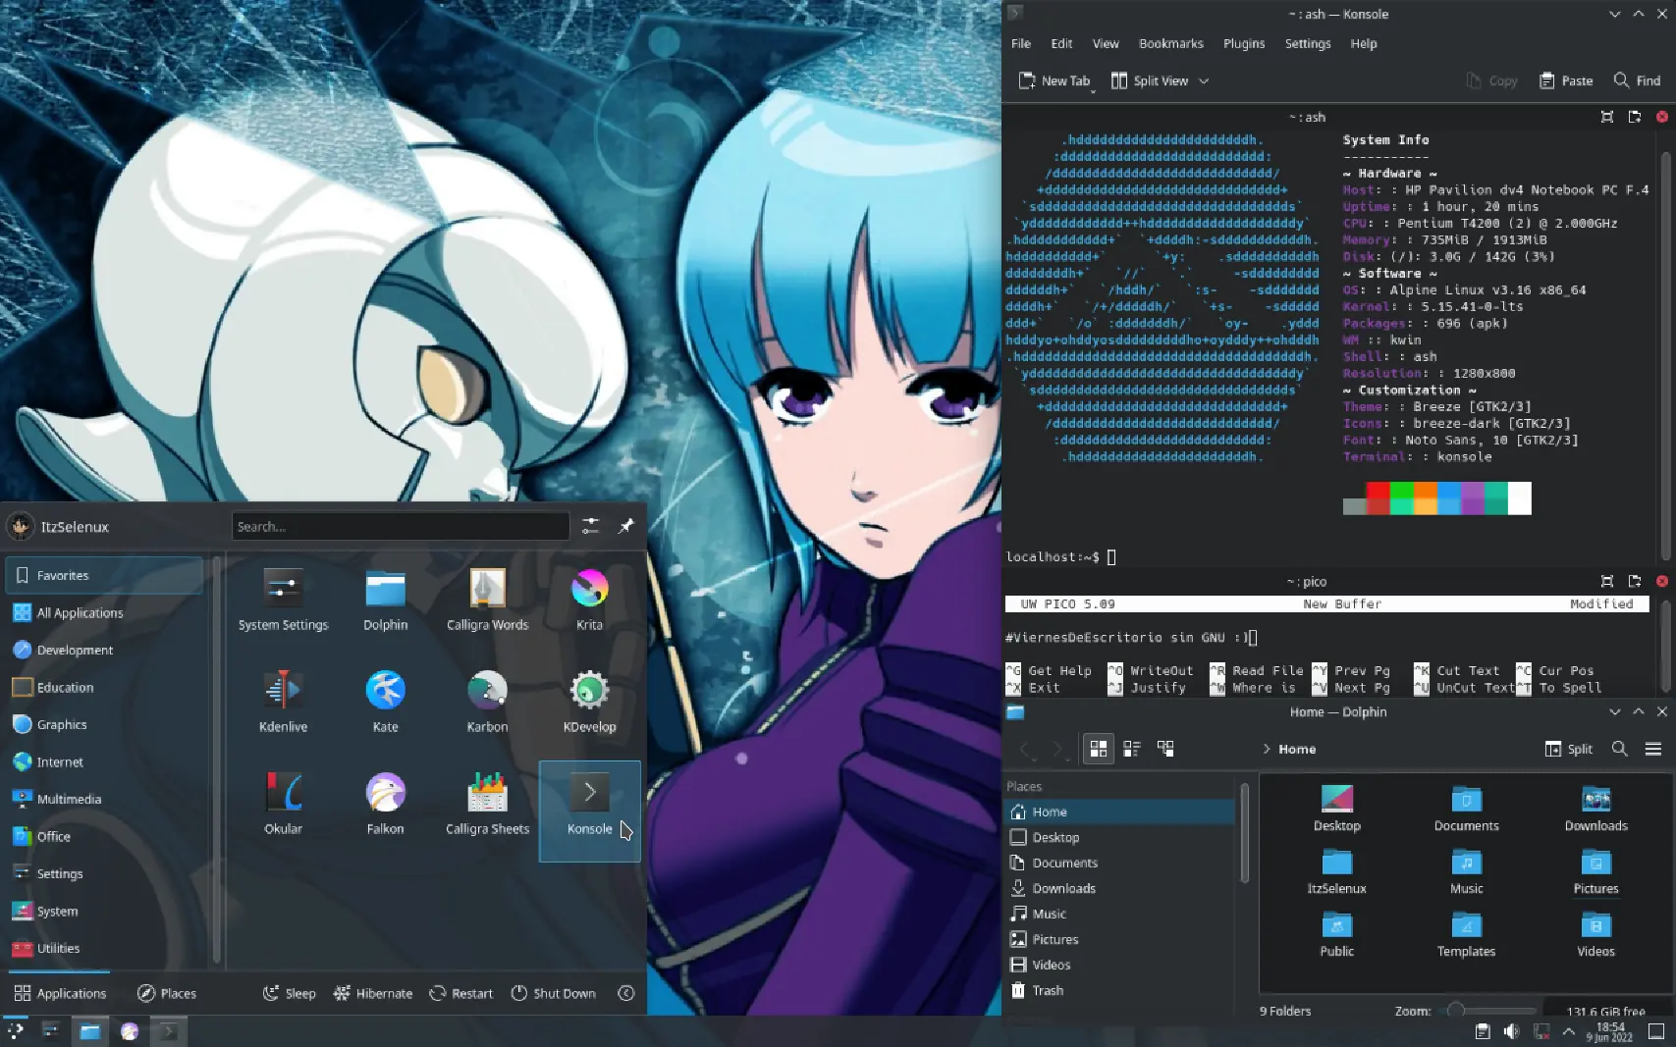Viewport: 1676px width, 1047px height.
Task: Click Find in Konsole toolbar
Action: pos(1637,80)
